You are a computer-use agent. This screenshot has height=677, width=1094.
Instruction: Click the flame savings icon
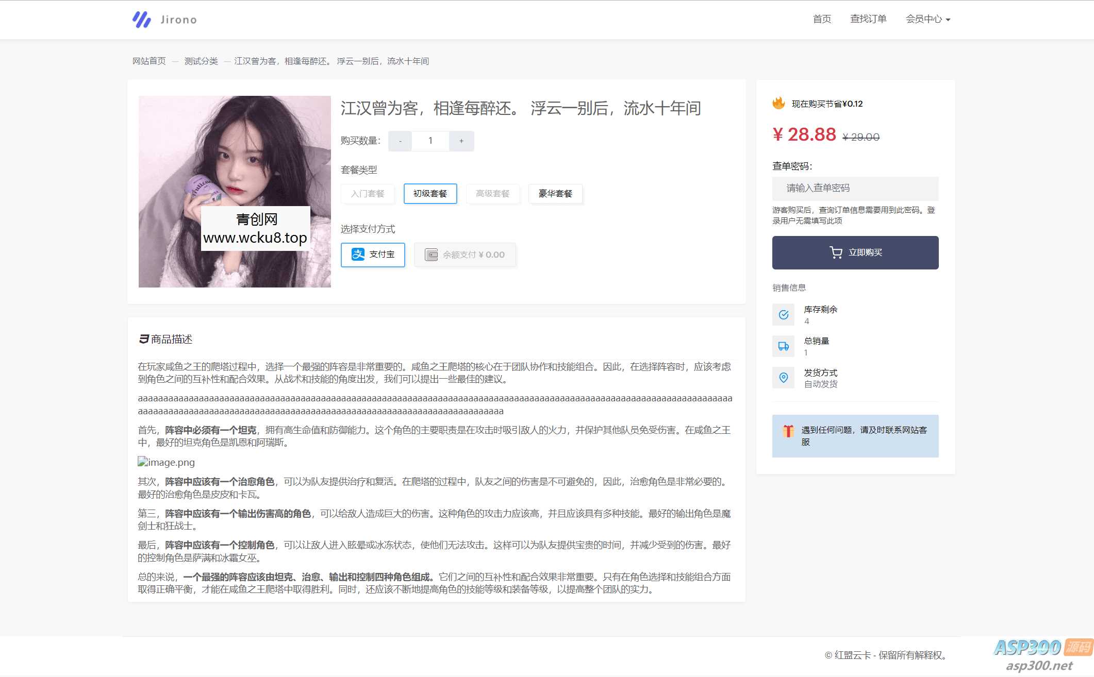coord(778,103)
